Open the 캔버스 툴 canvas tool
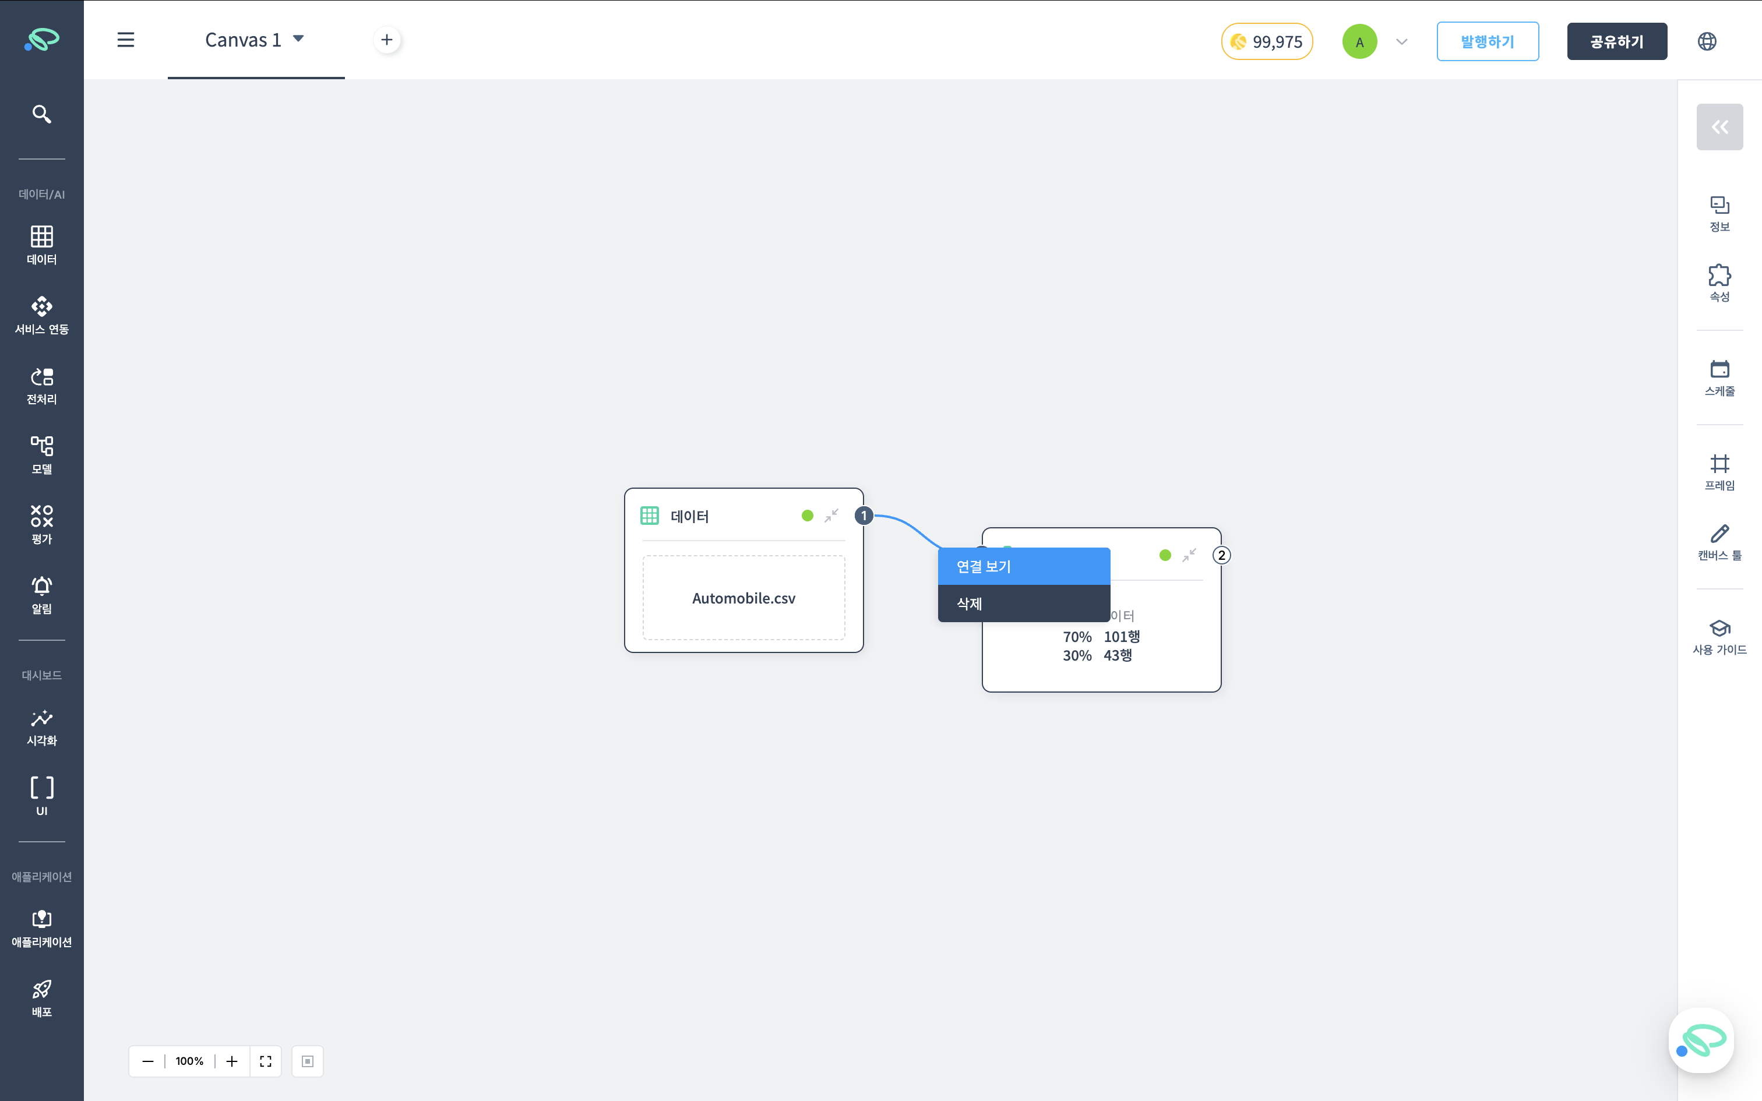Image resolution: width=1762 pixels, height=1101 pixels. pyautogui.click(x=1719, y=542)
